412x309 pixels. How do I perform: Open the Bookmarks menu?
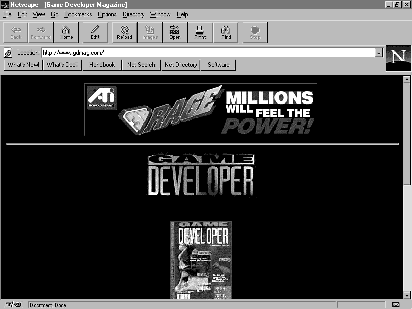(x=78, y=14)
